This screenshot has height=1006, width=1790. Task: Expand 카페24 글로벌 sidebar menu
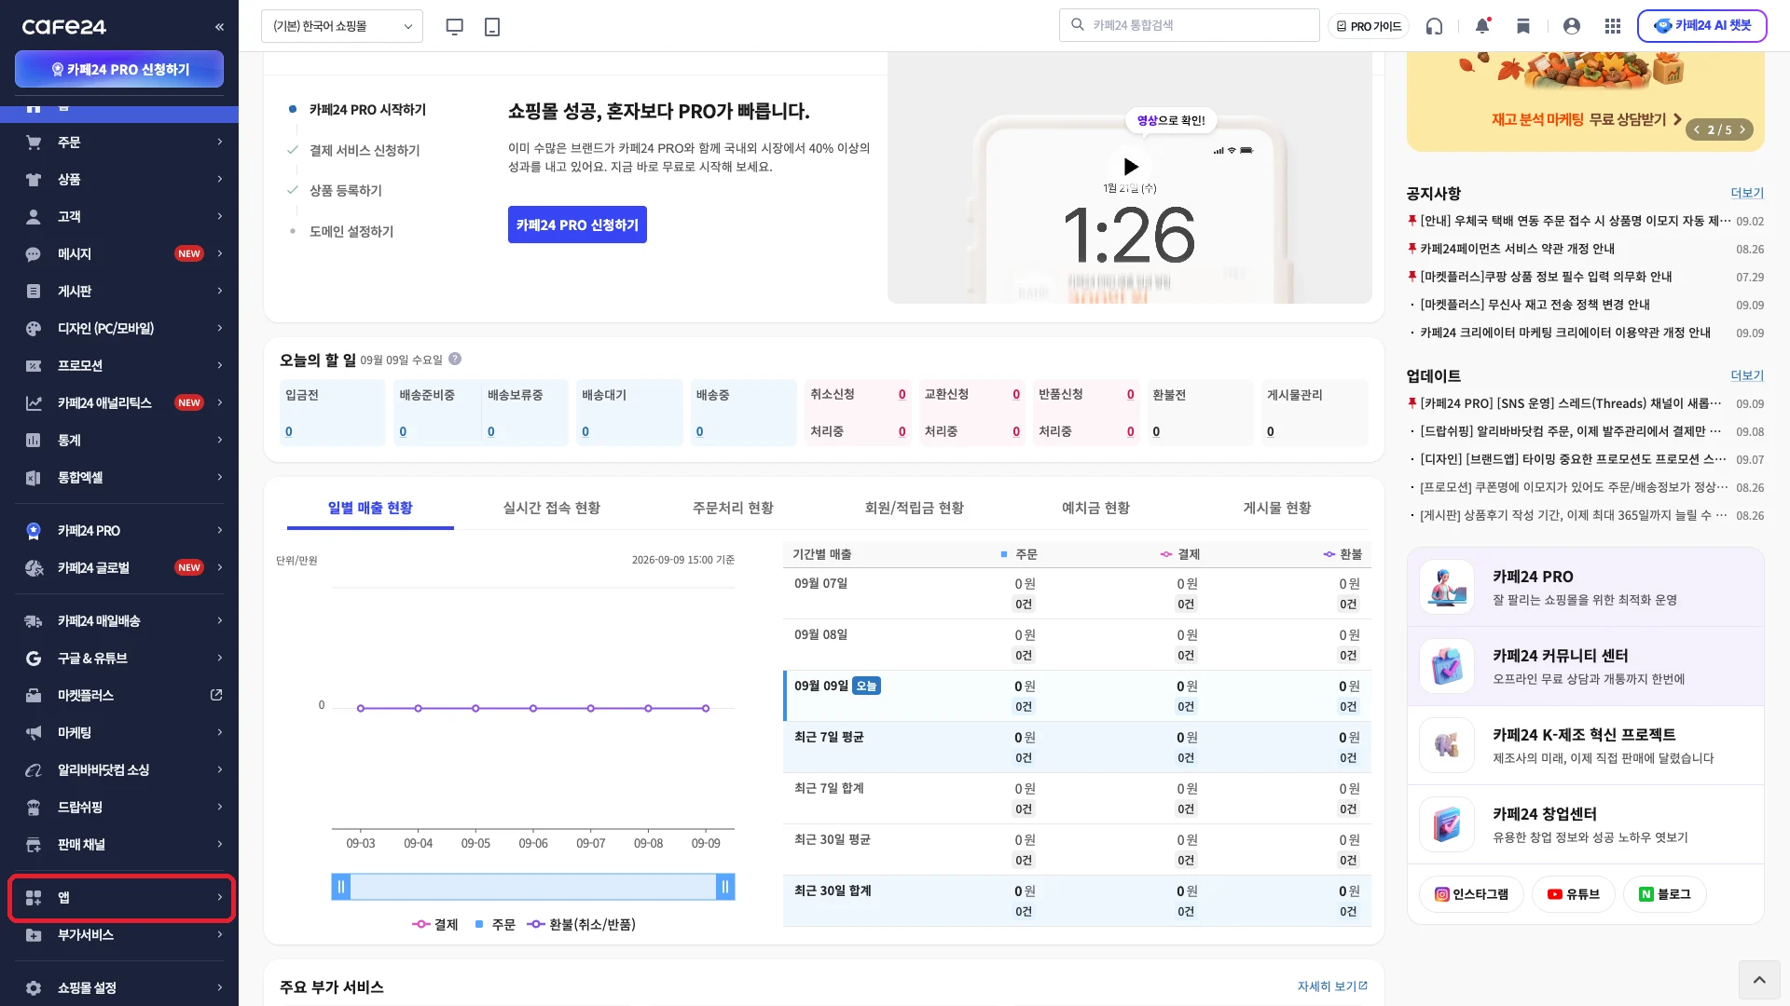119,568
